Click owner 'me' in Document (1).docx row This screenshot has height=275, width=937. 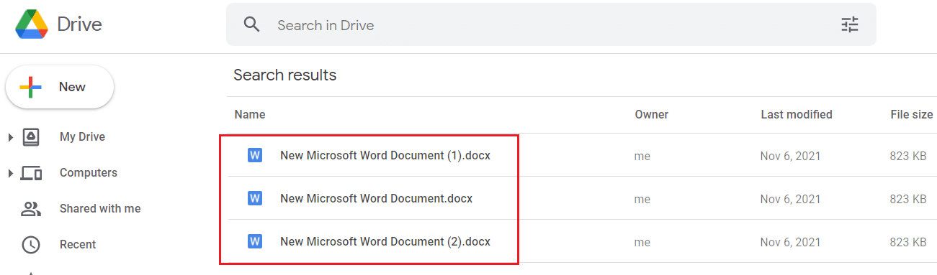pyautogui.click(x=642, y=156)
